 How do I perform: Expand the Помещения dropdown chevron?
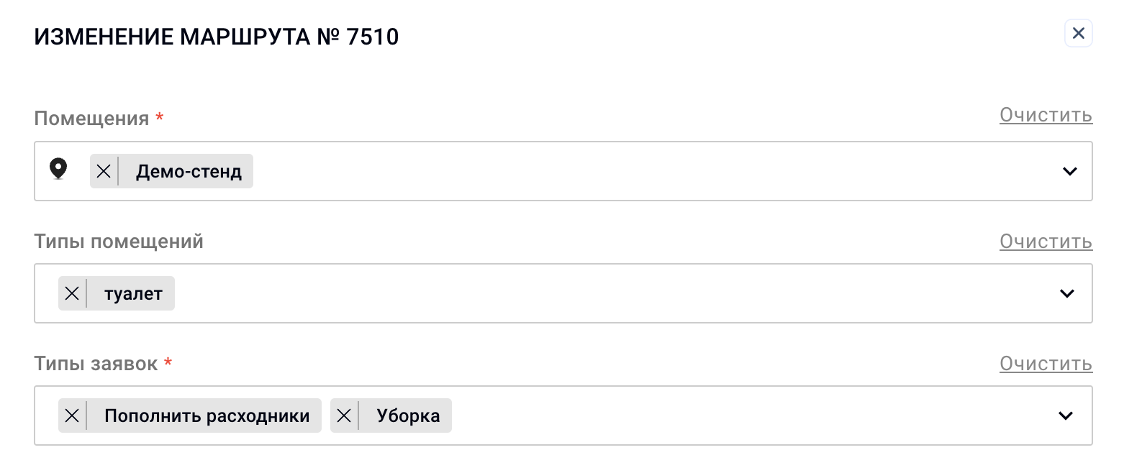click(1069, 171)
